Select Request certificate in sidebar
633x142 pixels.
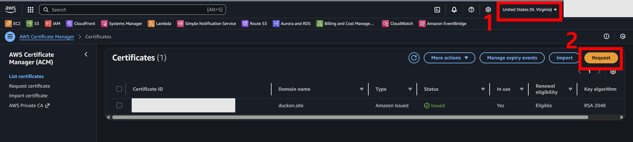[x=29, y=86]
